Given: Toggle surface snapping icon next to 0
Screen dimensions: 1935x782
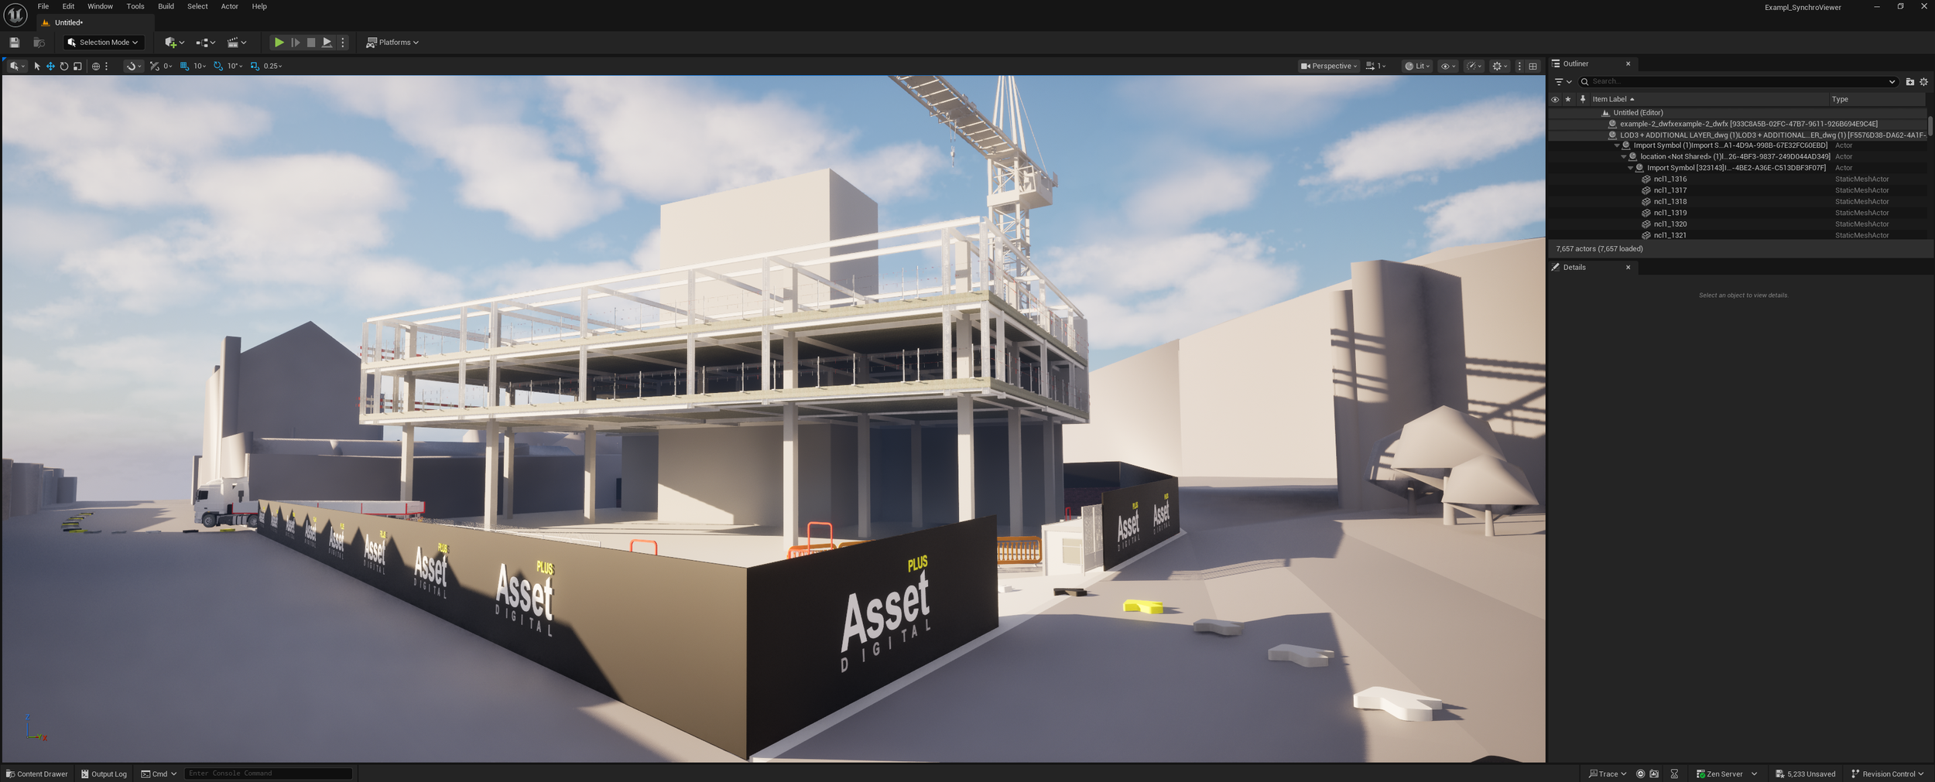Looking at the screenshot, I should click(154, 67).
